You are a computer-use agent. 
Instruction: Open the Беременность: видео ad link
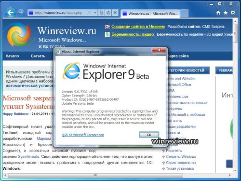[133, 34]
